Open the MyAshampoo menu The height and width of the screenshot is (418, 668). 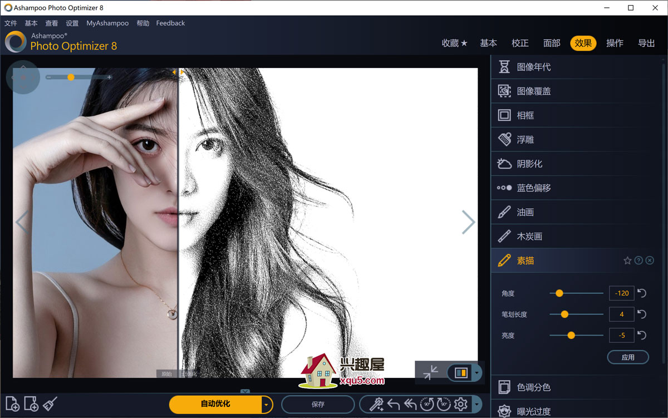[x=107, y=23]
